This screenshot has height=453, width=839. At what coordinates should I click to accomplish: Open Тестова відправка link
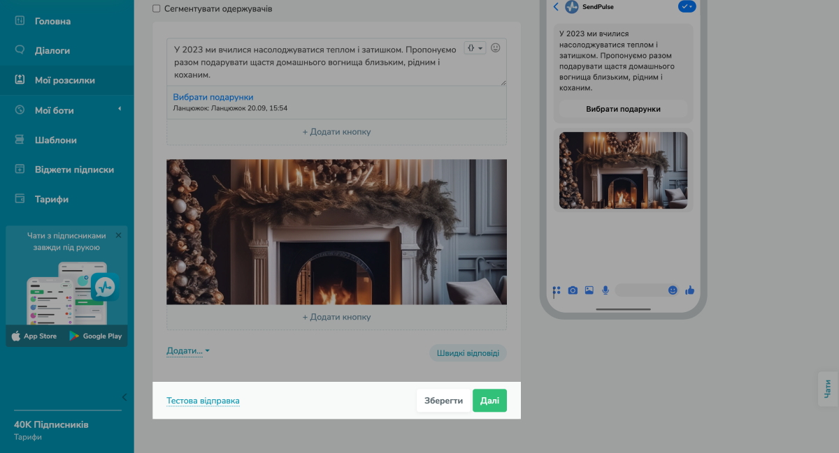click(203, 400)
